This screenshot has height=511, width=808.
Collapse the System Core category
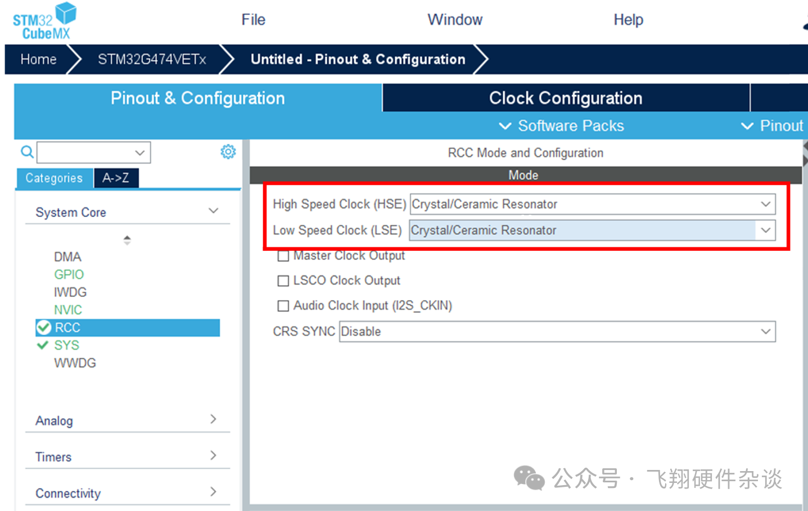213,211
